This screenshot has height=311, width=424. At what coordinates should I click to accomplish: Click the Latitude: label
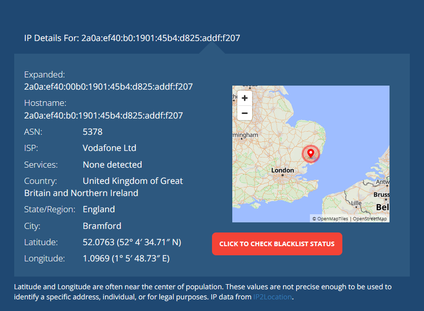[x=41, y=242]
